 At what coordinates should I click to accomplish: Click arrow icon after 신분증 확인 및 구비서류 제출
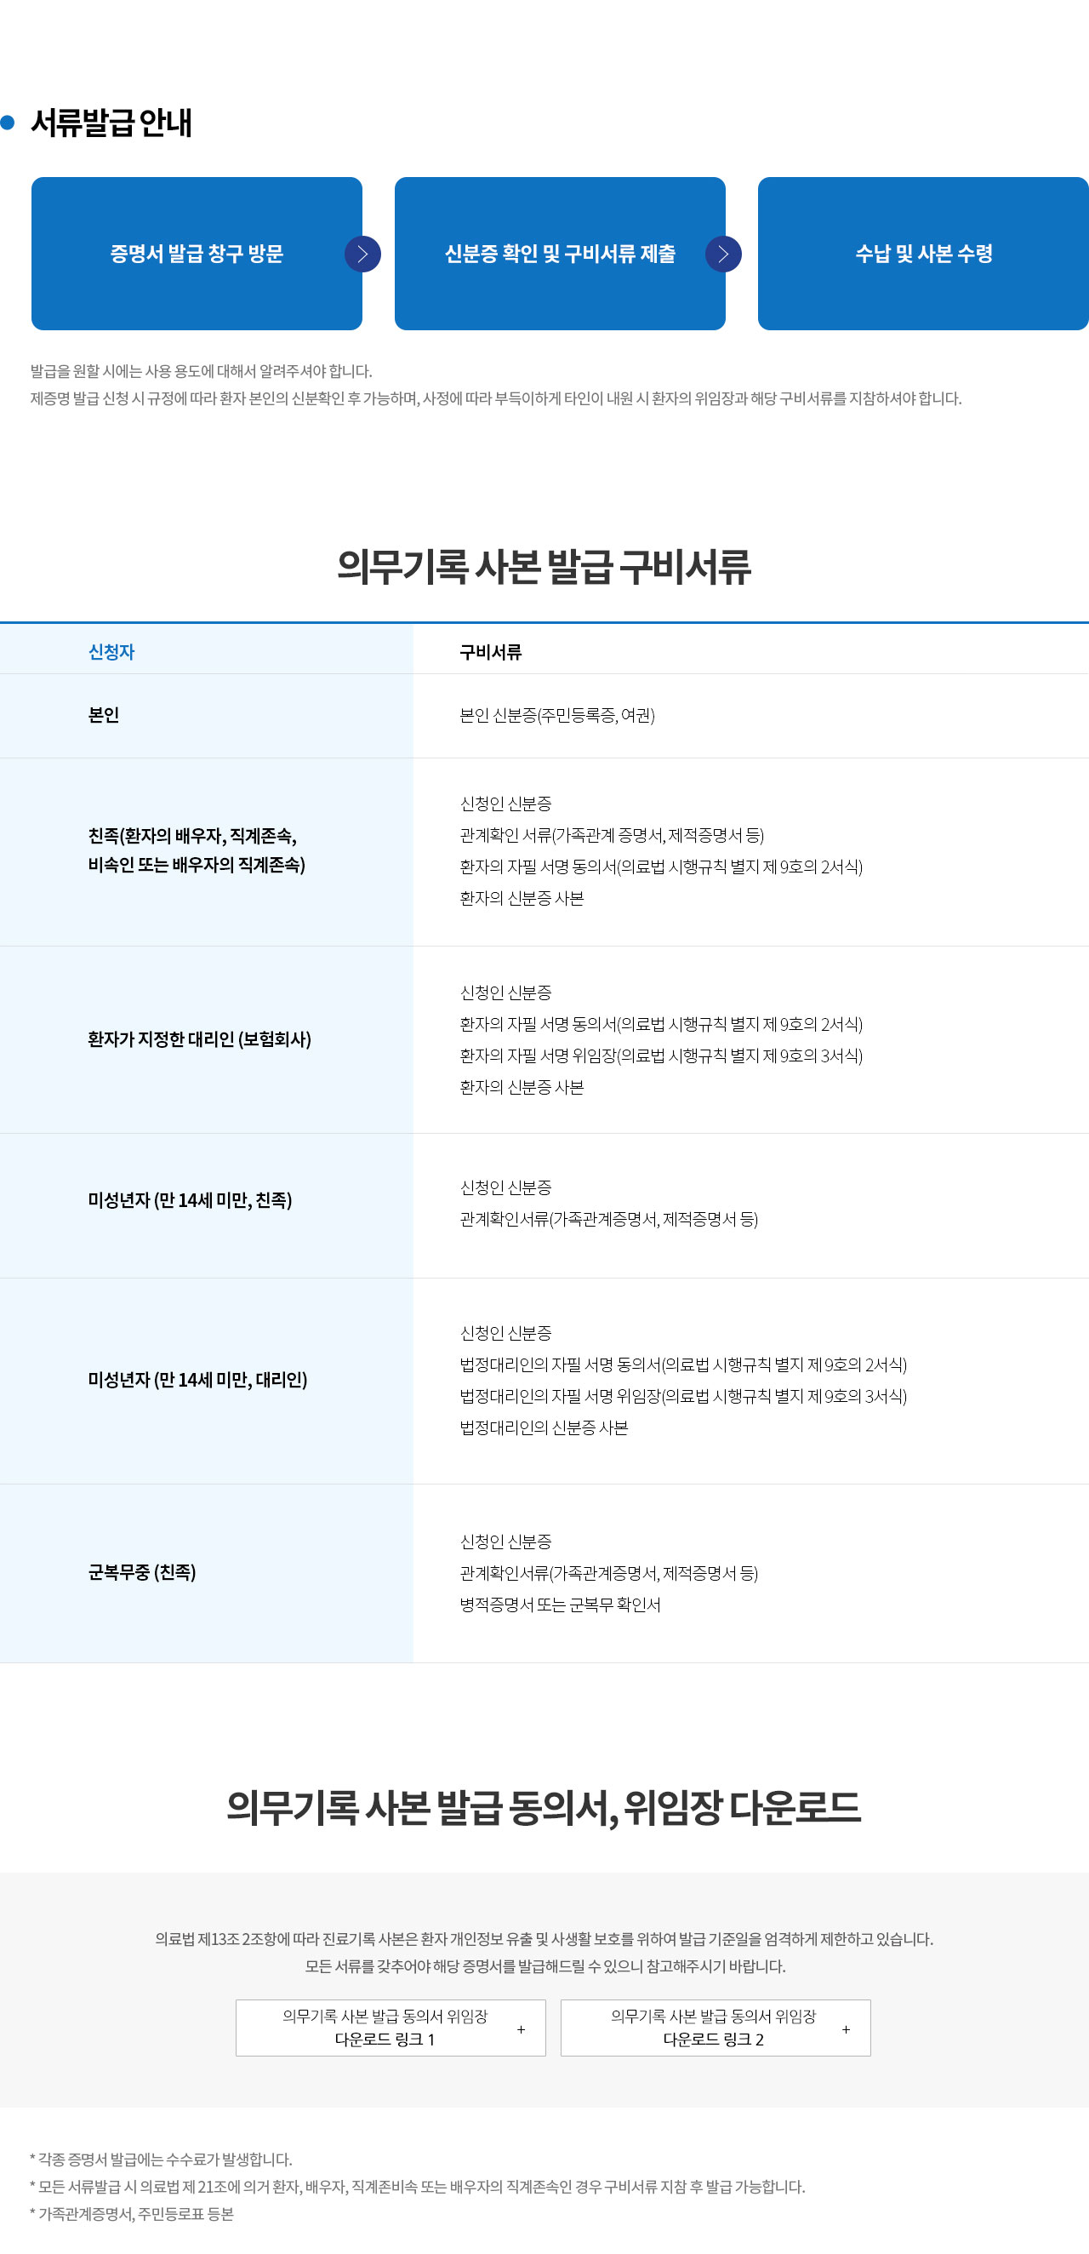(x=723, y=255)
